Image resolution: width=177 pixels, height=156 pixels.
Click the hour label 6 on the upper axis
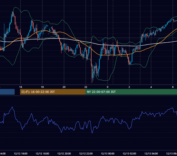pyautogui.click(x=173, y=87)
